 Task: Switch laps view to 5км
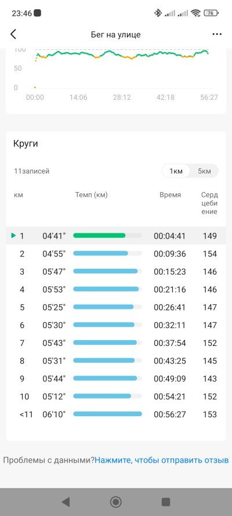click(204, 171)
